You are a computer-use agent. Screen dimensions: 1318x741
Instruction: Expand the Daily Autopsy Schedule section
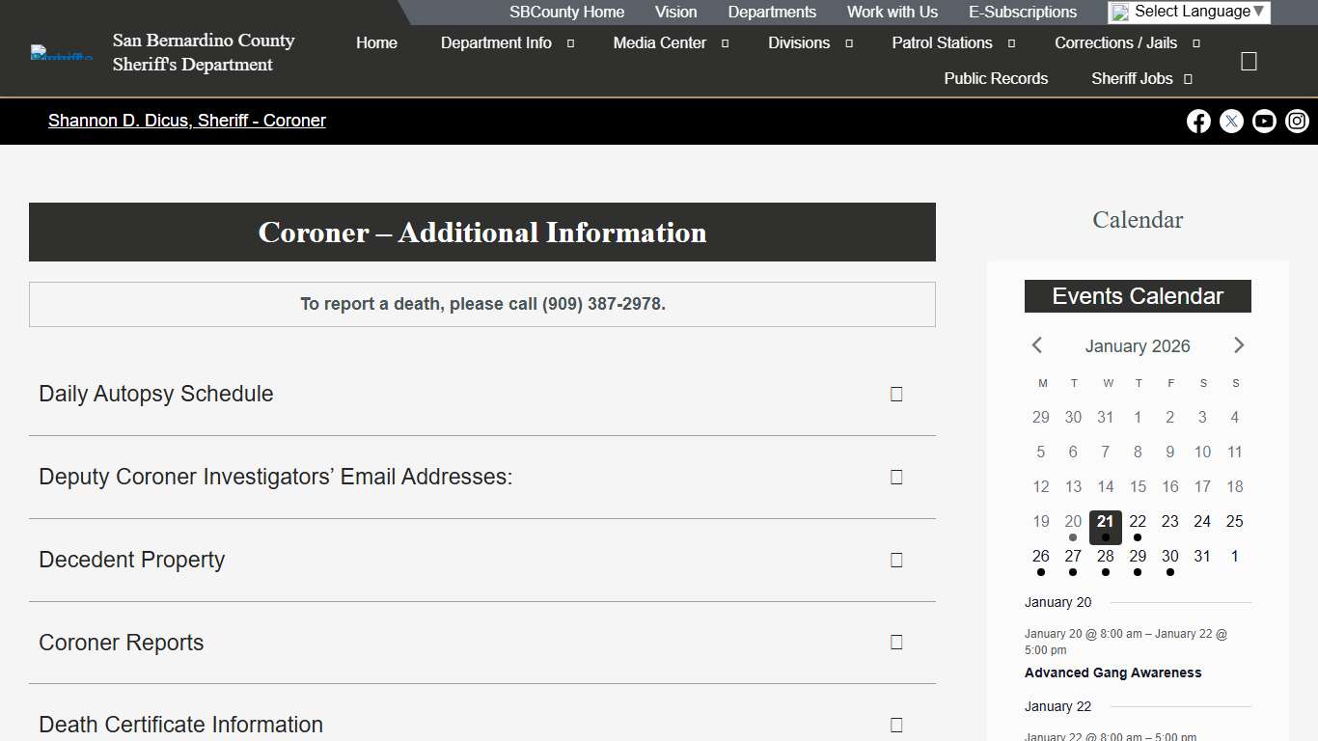(x=481, y=394)
